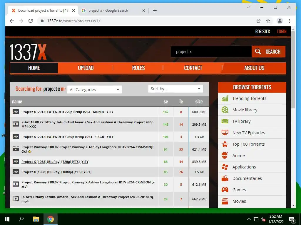Click video icon beside Project.Runway CRiMSON[TGx] row

(16, 149)
